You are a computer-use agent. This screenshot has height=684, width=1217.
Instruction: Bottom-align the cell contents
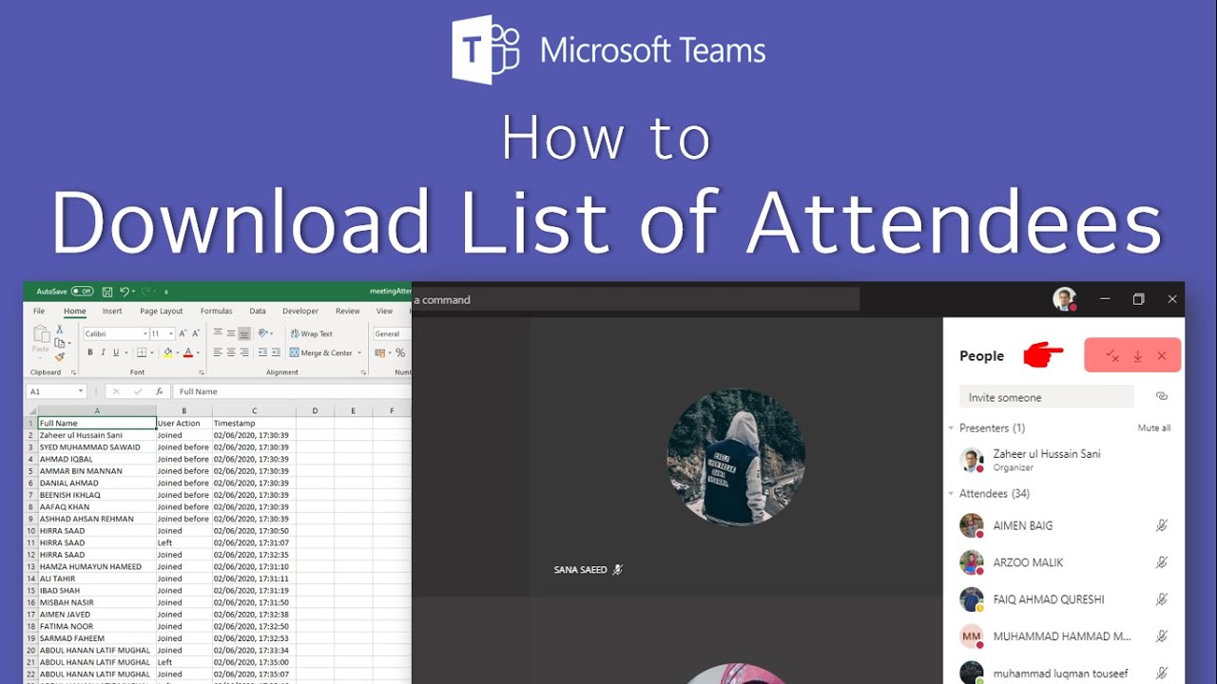[x=244, y=333]
